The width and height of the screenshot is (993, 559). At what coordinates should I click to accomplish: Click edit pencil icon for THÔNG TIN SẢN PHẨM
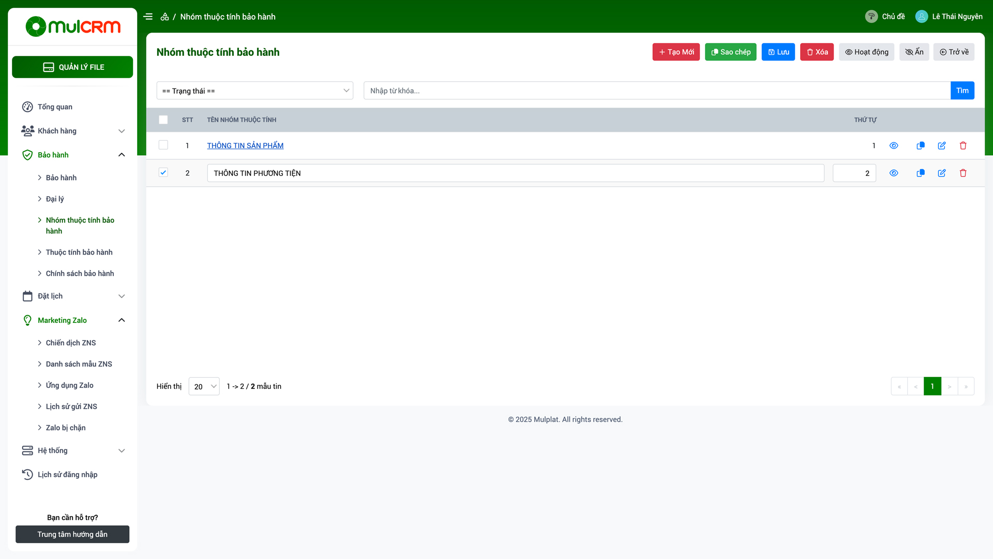point(942,145)
